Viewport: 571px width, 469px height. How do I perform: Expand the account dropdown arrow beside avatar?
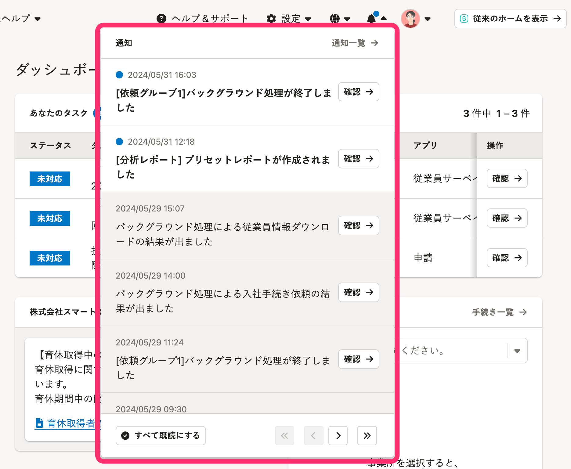point(428,19)
